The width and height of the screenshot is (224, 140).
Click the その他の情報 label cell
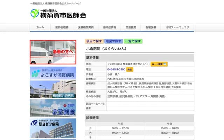96,98
